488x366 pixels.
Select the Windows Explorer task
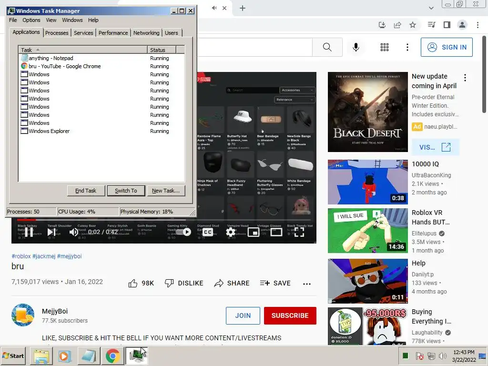pos(102,131)
